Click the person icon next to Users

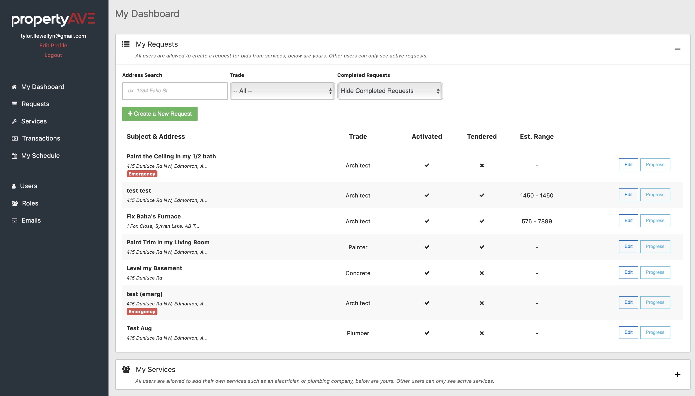coord(14,186)
